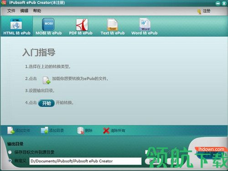Click the 输出目录 section label
This screenshot has width=228, height=171.
[x=15, y=144]
